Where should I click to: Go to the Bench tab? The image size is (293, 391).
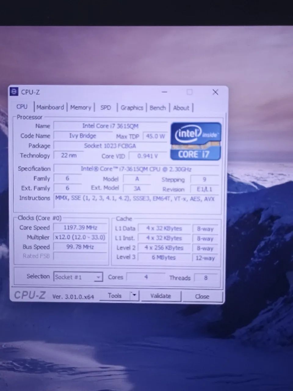tap(157, 108)
